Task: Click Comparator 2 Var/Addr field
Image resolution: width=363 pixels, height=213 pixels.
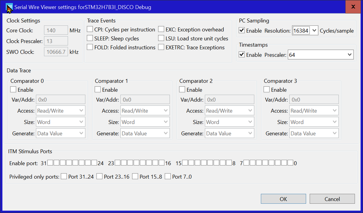Action: point(229,100)
